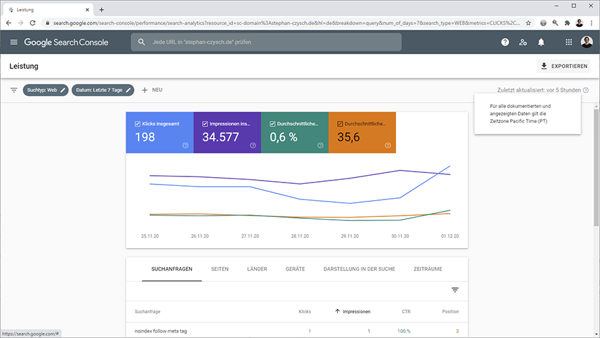The height and width of the screenshot is (338, 600).
Task: Toggle the Klicks insgesamt checkbox
Action: [137, 124]
